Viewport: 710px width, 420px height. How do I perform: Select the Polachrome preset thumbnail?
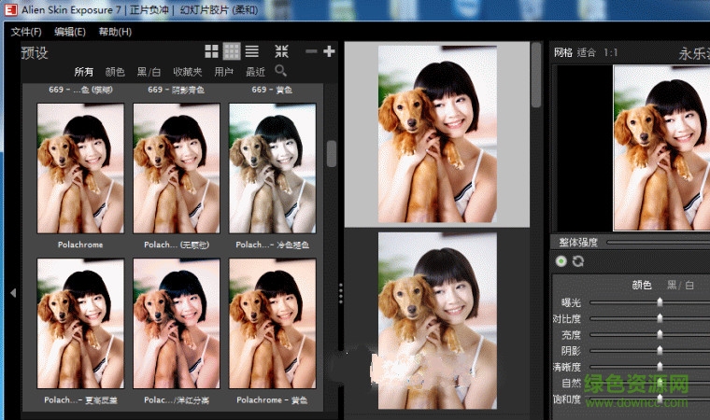[x=79, y=168]
